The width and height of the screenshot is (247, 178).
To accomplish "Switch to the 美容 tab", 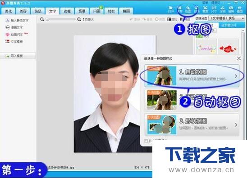I will (x=23, y=11).
